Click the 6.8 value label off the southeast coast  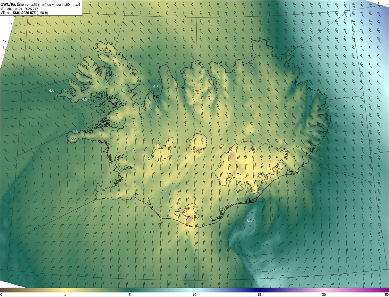(x=250, y=220)
